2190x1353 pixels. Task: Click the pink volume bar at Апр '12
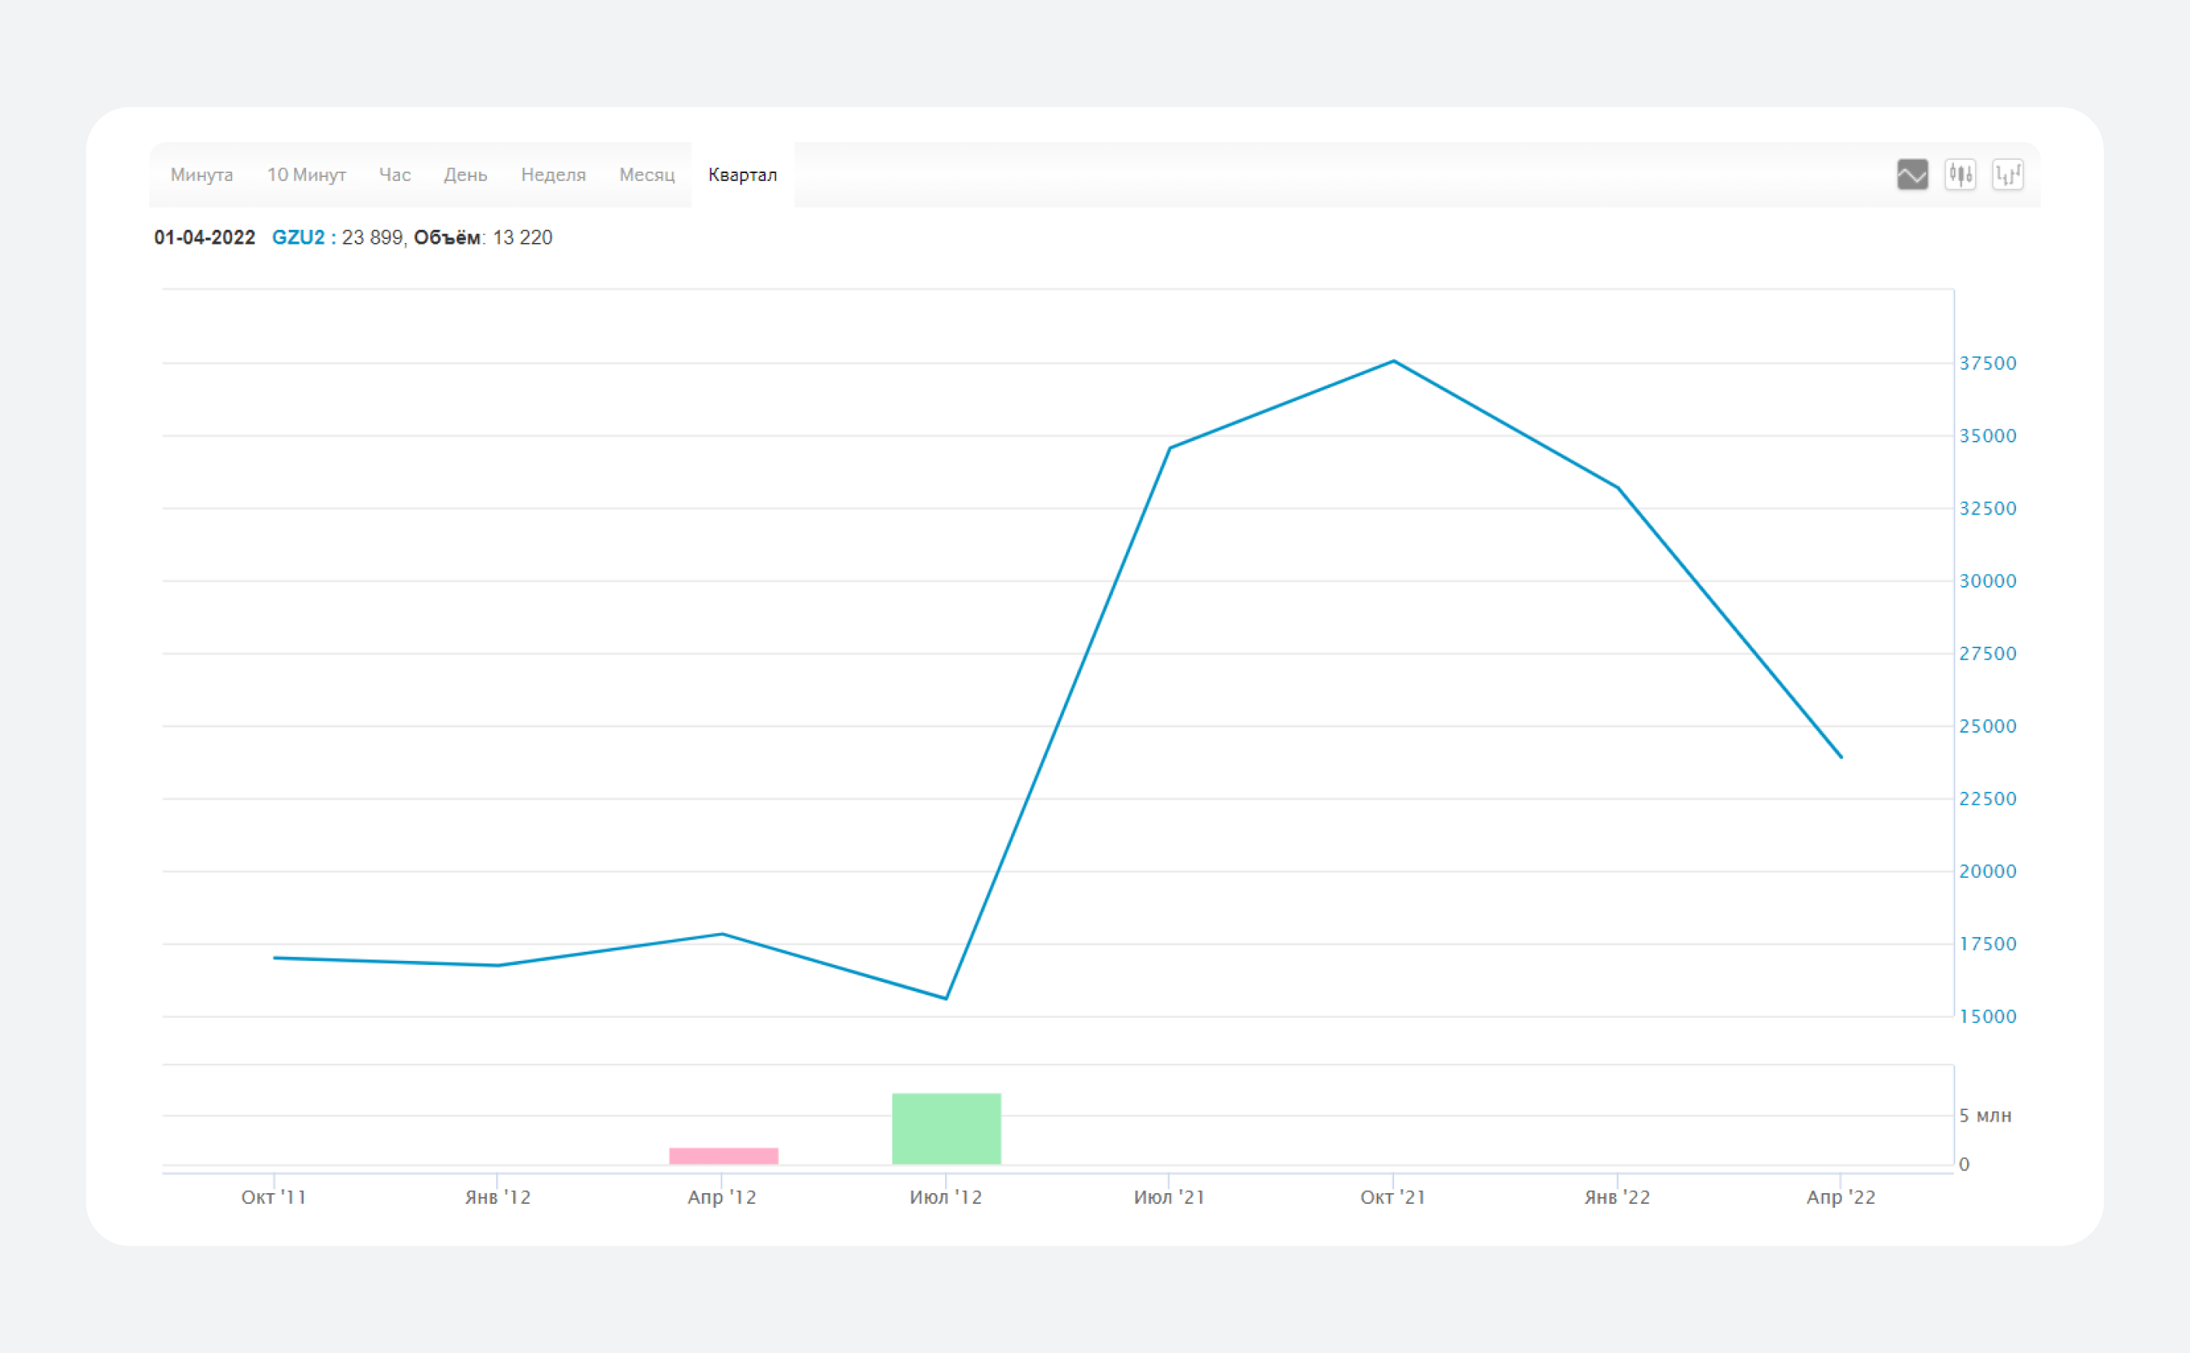click(x=723, y=1155)
